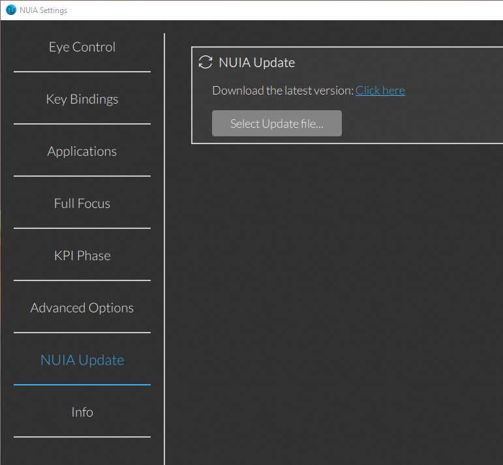This screenshot has width=503, height=465.
Task: Open the Eye Control settings tab
Action: point(82,47)
